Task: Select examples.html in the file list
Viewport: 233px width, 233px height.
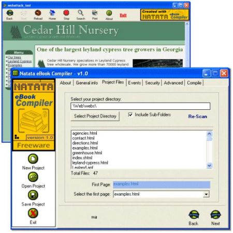Action: click(x=85, y=148)
